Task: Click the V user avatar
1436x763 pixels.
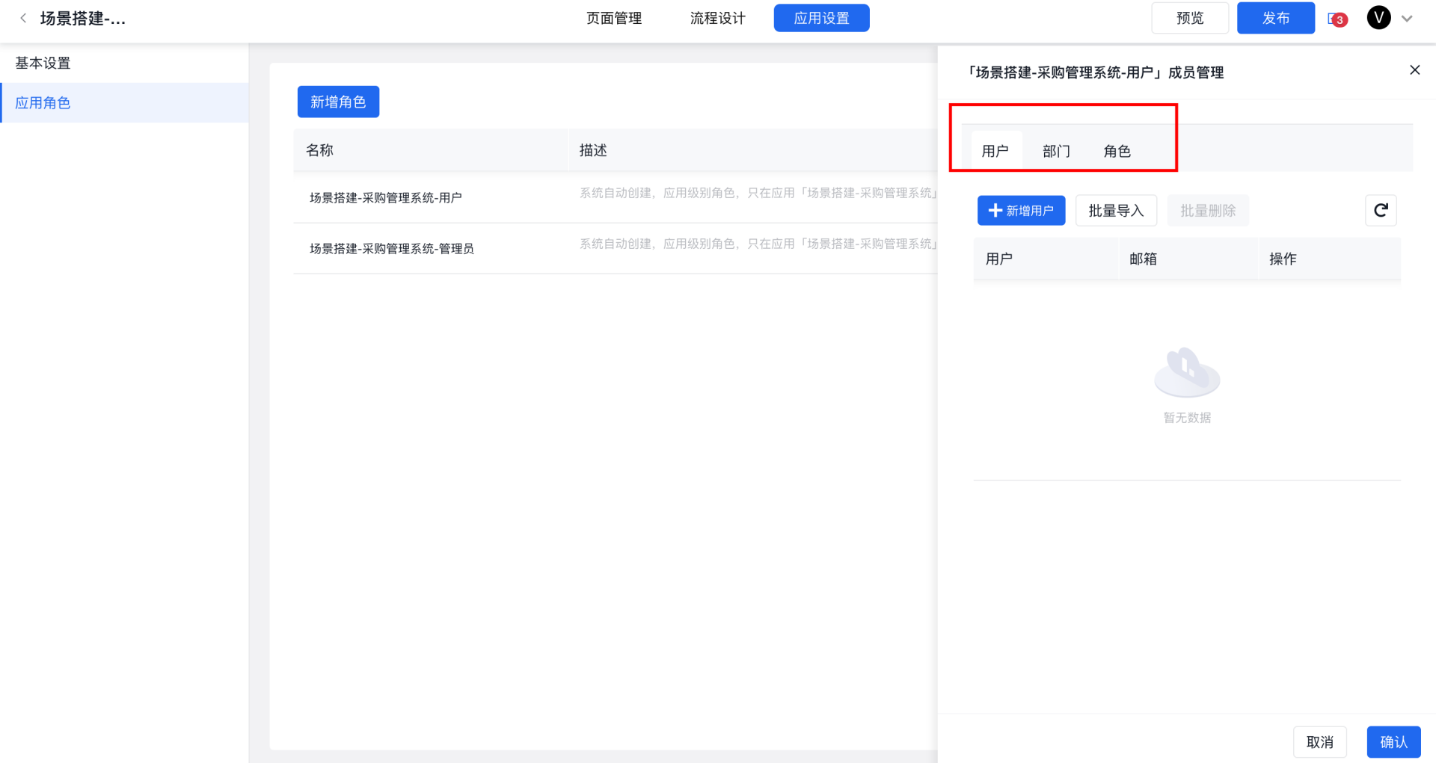Action: (x=1378, y=18)
